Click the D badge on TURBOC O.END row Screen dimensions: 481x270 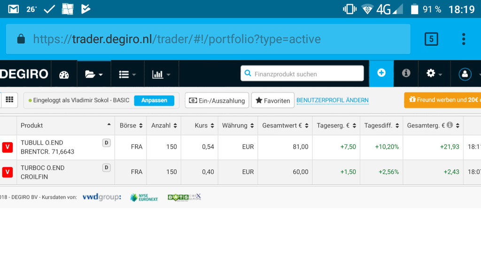pyautogui.click(x=107, y=168)
